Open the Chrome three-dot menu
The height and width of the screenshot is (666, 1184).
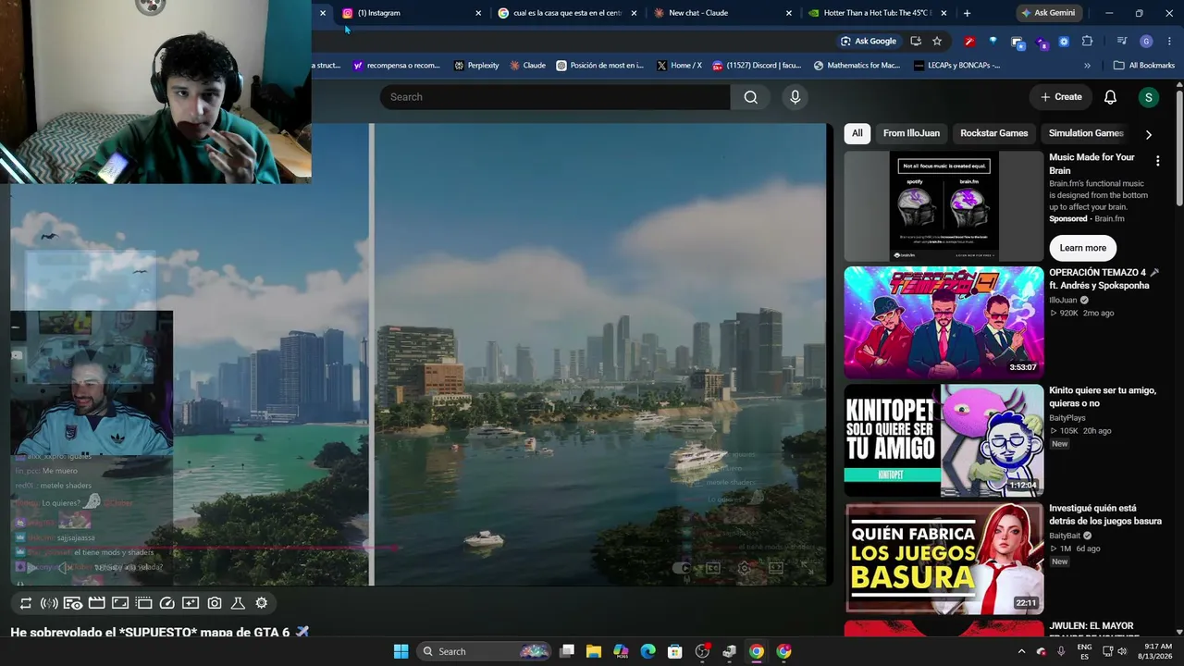click(1167, 42)
